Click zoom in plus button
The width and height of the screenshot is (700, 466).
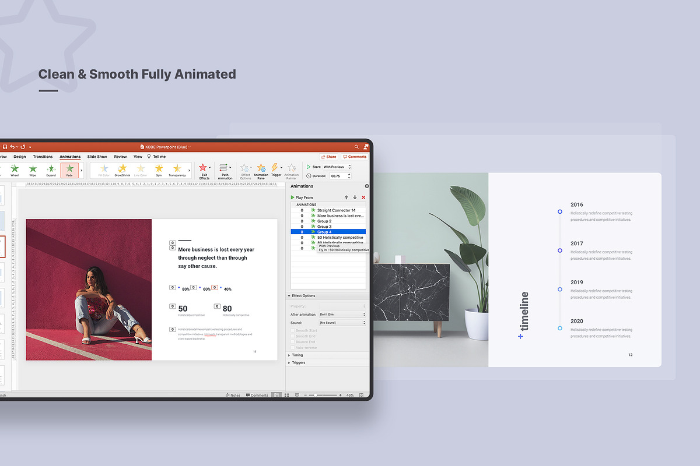(341, 395)
